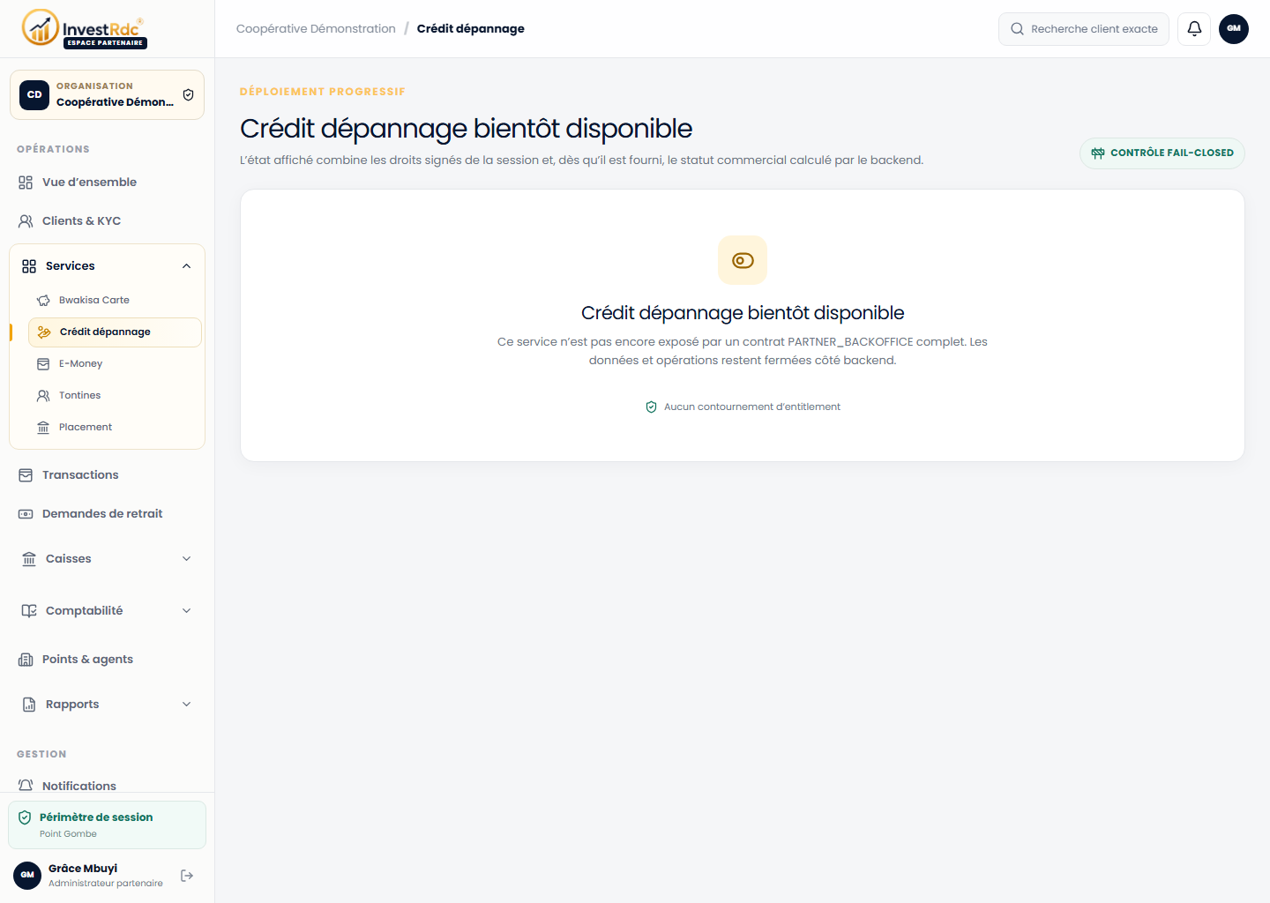
Task: Click the Aucun contournement d'entitlement note
Action: [743, 407]
